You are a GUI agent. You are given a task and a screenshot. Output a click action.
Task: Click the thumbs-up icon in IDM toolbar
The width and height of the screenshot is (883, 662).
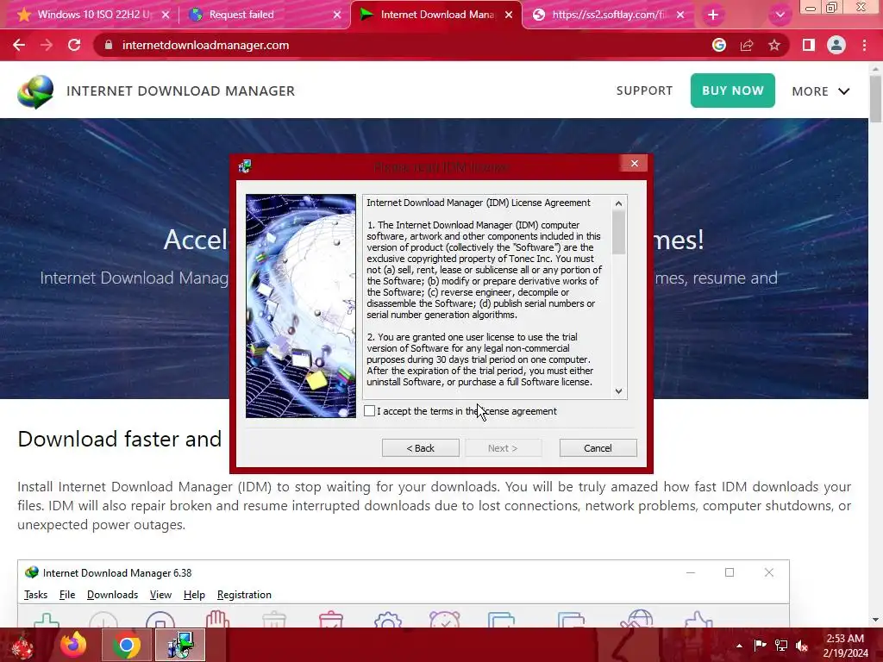698,620
